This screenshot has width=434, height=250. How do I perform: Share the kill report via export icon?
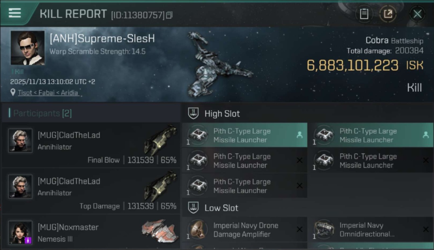click(388, 14)
